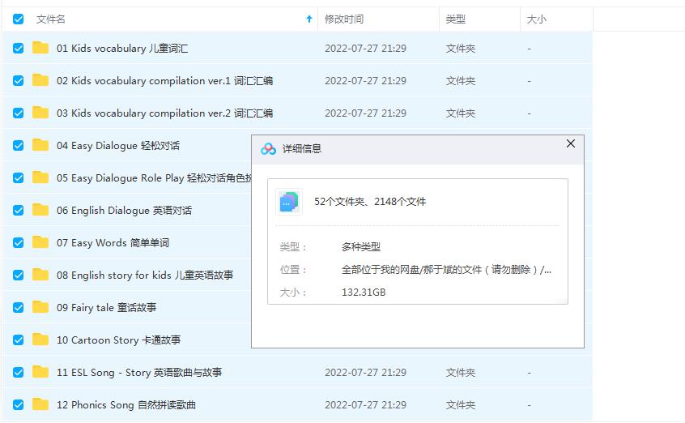
Task: Click the folder icon for 10 Cartoon Story
Action: (x=40, y=340)
